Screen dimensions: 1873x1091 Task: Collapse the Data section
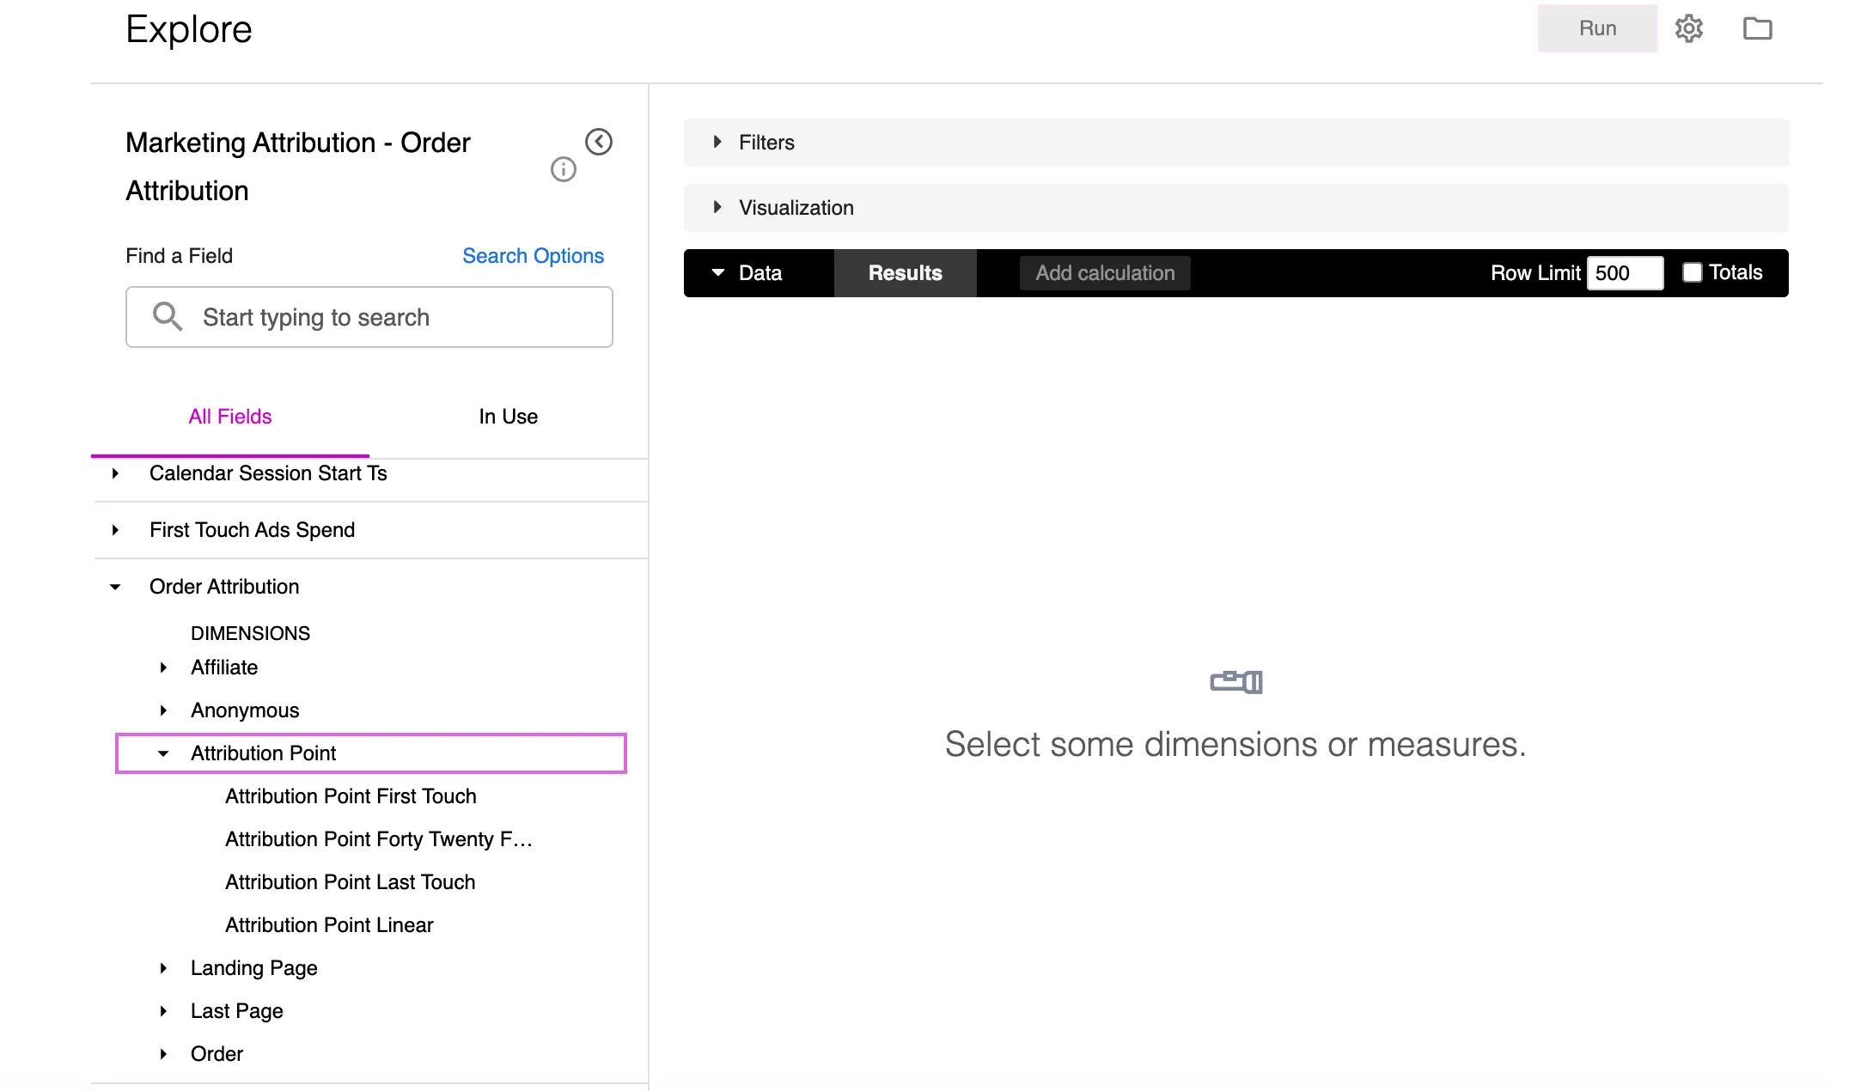coord(718,272)
